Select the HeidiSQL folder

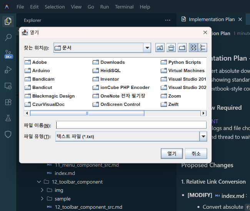point(107,71)
